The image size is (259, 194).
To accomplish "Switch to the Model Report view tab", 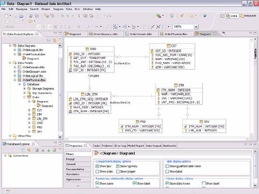I will coord(136,146).
